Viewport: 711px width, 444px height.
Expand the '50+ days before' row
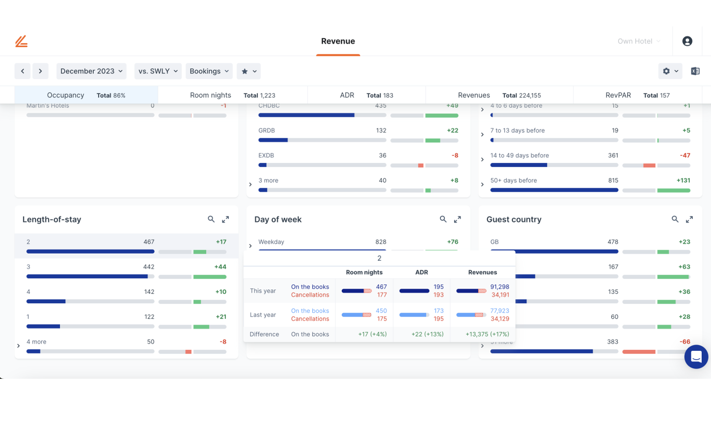tap(482, 184)
